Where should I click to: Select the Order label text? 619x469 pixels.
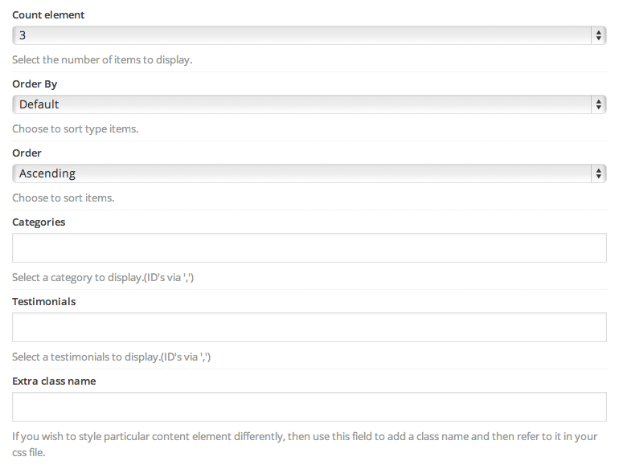[x=27, y=153]
